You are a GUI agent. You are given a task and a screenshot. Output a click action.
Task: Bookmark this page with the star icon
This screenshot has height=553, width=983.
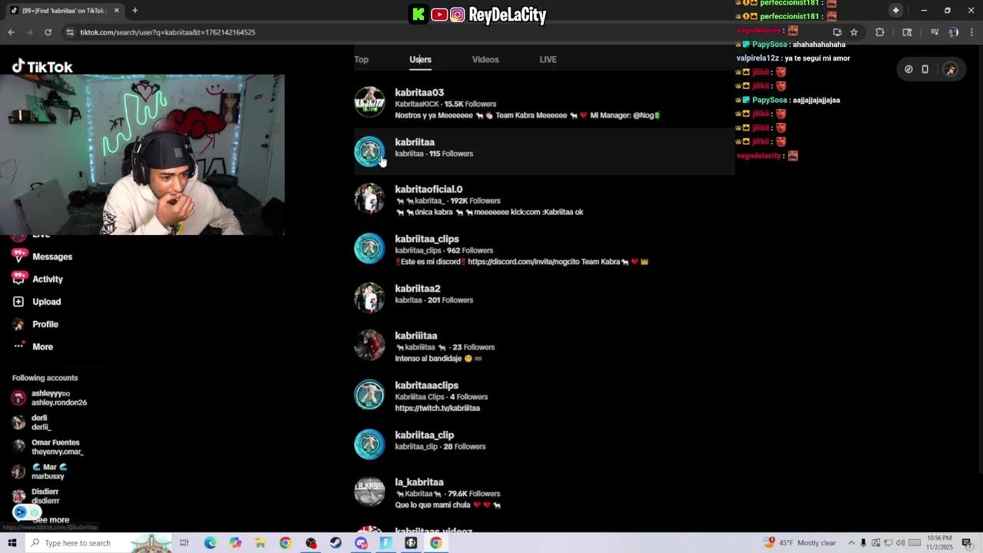pos(854,32)
